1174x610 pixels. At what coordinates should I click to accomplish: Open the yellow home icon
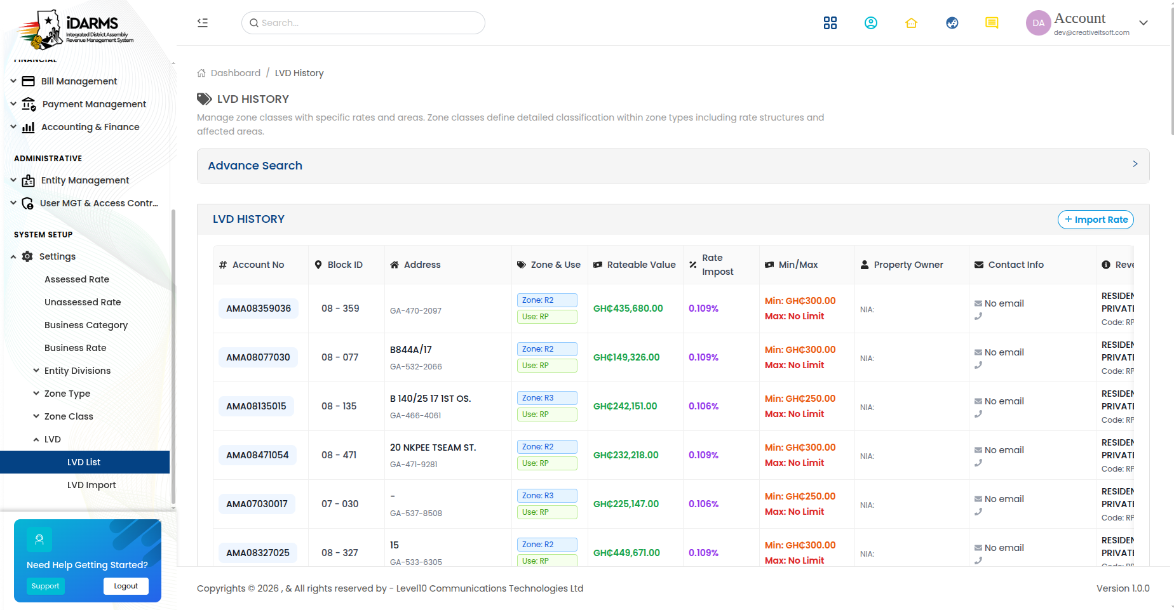pos(912,23)
